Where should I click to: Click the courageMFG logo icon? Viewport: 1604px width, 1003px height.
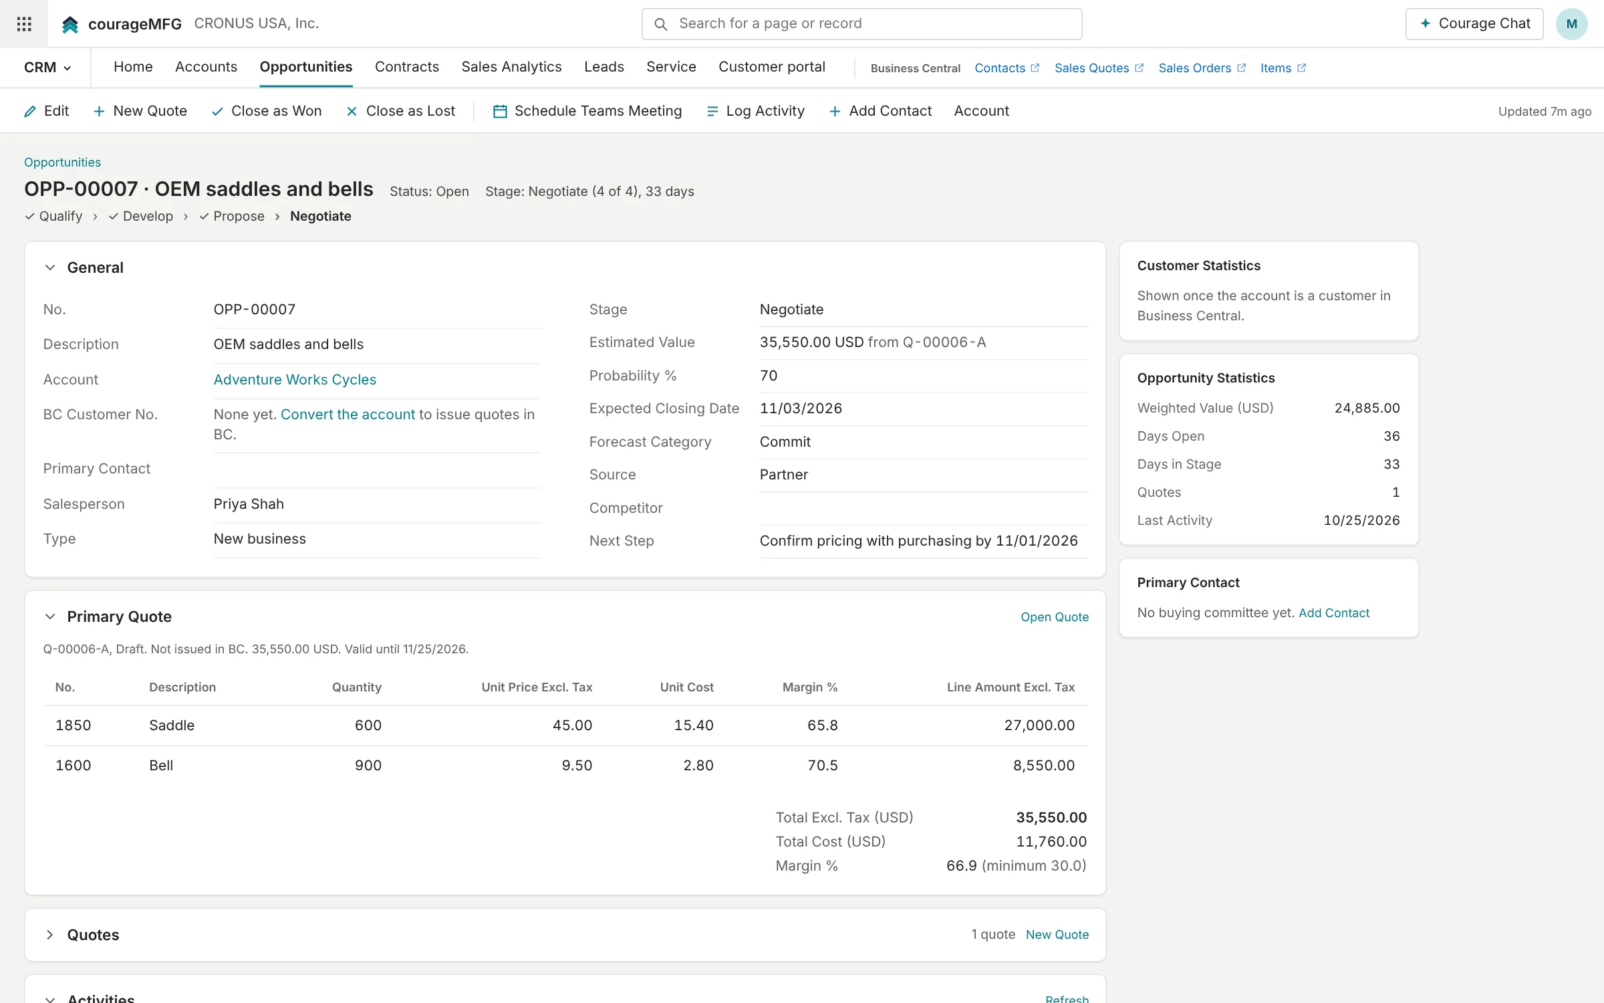(70, 25)
